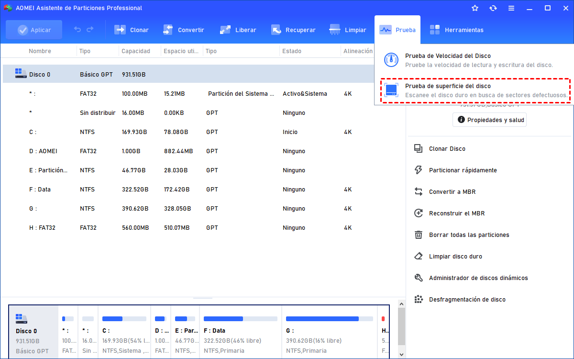This screenshot has width=574, height=359.
Task: Open the Limpiar toolbar menu
Action: (x=348, y=30)
